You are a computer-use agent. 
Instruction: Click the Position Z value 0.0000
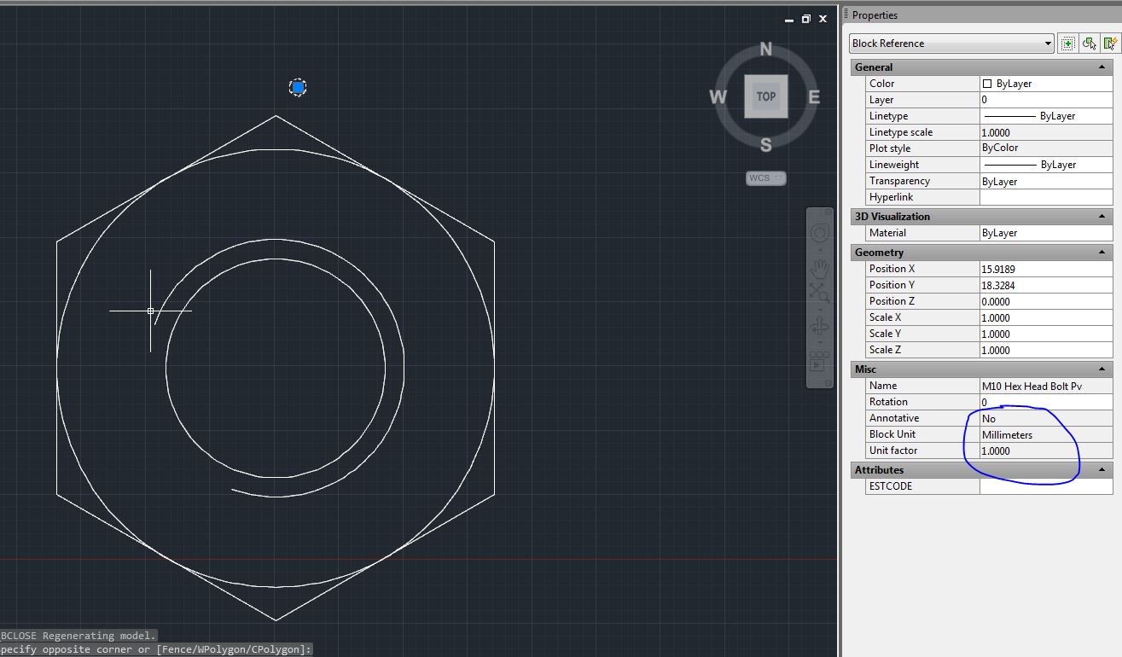[1046, 301]
